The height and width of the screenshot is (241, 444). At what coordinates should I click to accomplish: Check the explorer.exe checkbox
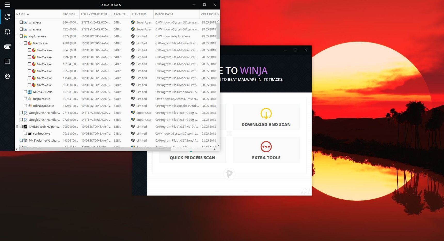(x=21, y=36)
